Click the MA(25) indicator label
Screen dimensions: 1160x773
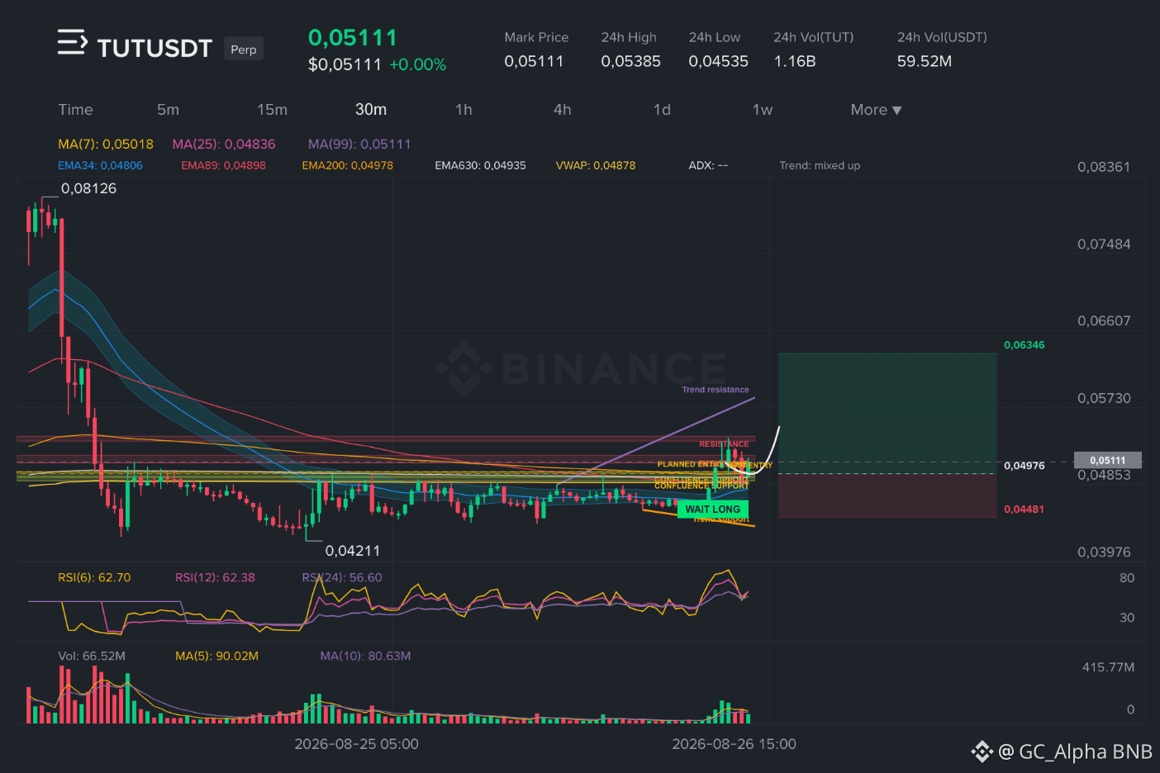coord(224,145)
